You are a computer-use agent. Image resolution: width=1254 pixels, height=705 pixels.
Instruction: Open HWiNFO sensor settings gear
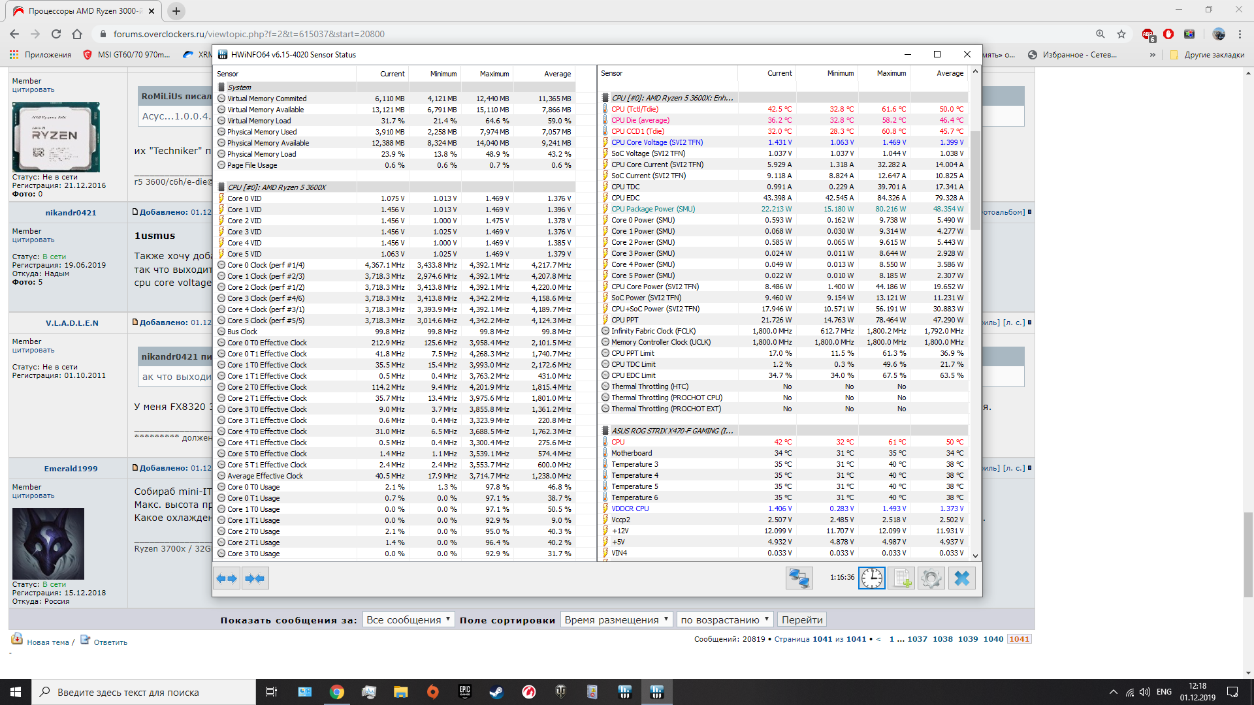coord(931,578)
